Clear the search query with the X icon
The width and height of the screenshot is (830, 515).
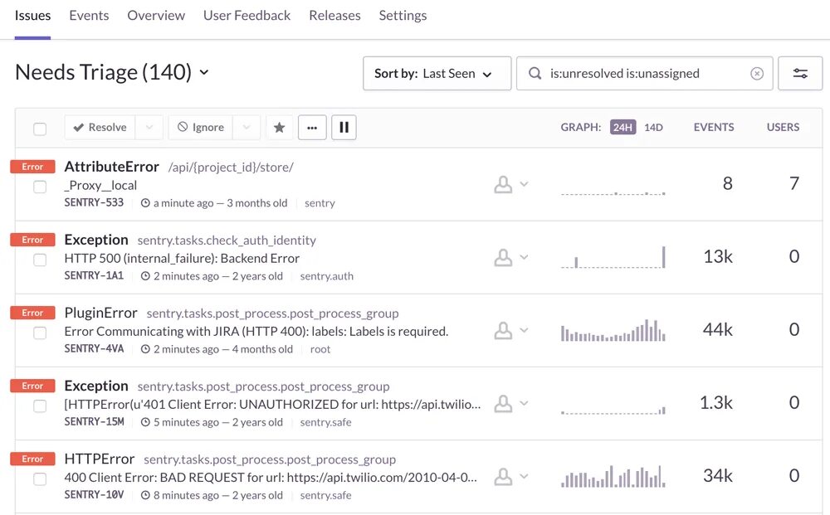(x=757, y=74)
